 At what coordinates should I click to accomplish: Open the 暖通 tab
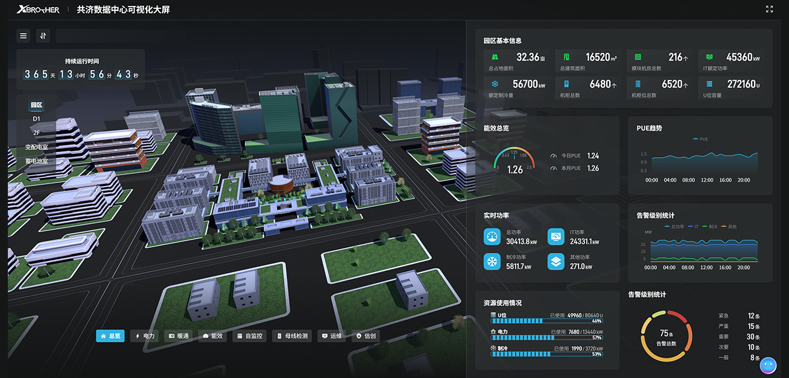[179, 336]
